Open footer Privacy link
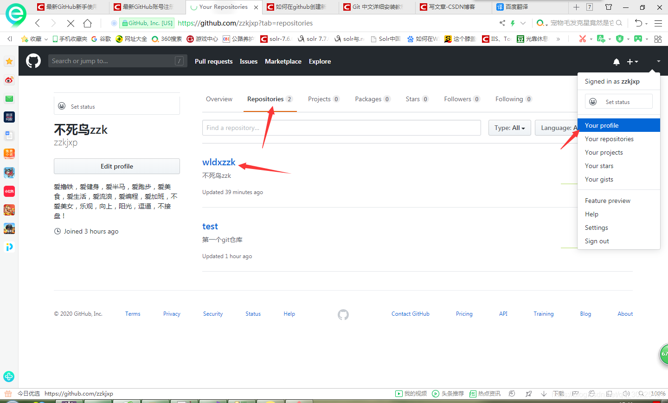This screenshot has width=668, height=403. click(x=172, y=314)
